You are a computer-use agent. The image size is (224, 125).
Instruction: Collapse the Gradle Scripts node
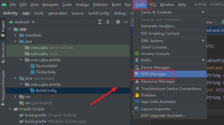point(10,109)
